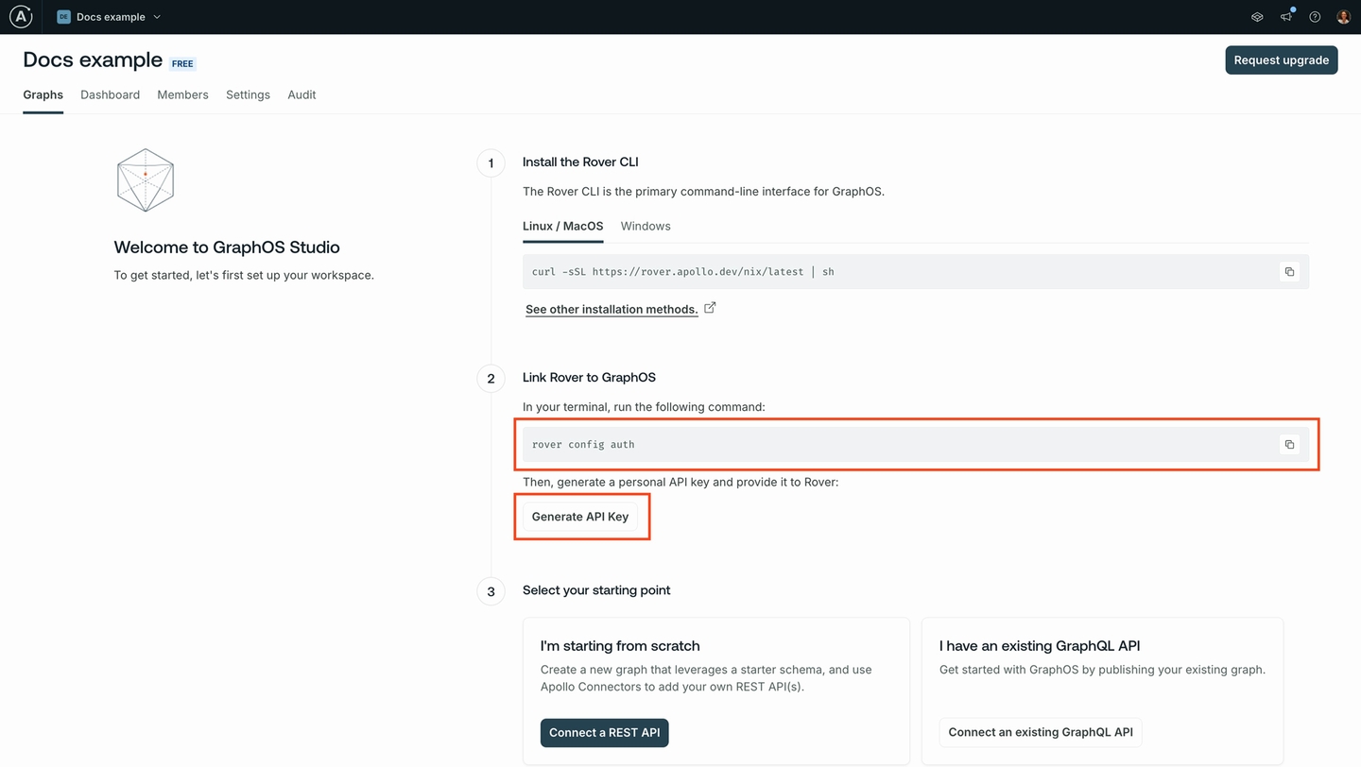Click the Request upgrade button
Viewport: 1361px width, 767px height.
1281,60
